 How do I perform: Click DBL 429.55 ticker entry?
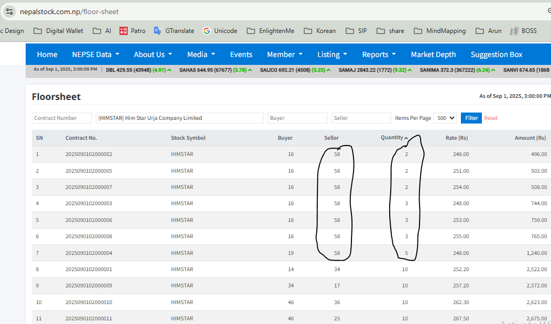click(x=138, y=70)
